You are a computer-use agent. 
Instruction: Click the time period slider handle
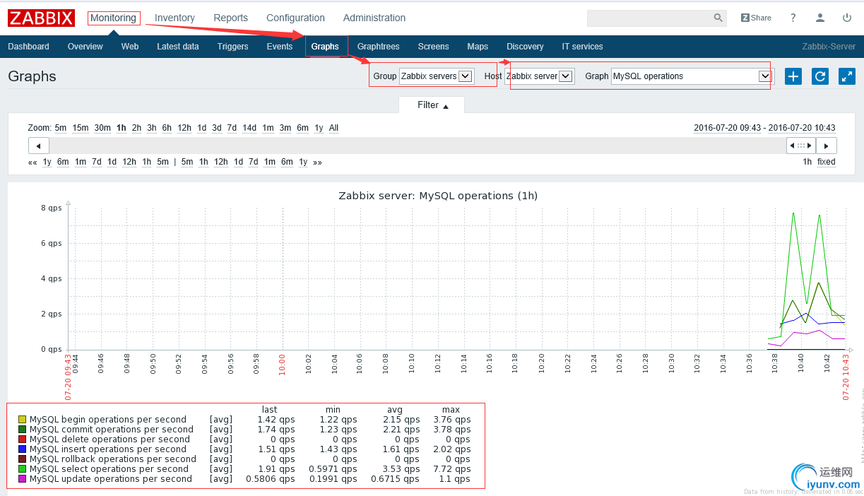(801, 146)
